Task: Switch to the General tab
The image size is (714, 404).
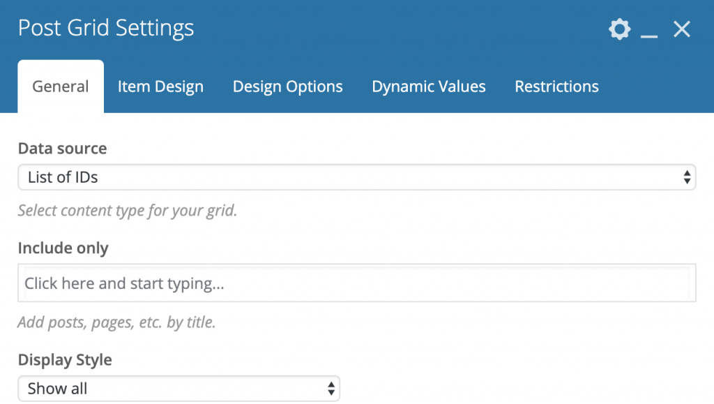Action: point(61,87)
